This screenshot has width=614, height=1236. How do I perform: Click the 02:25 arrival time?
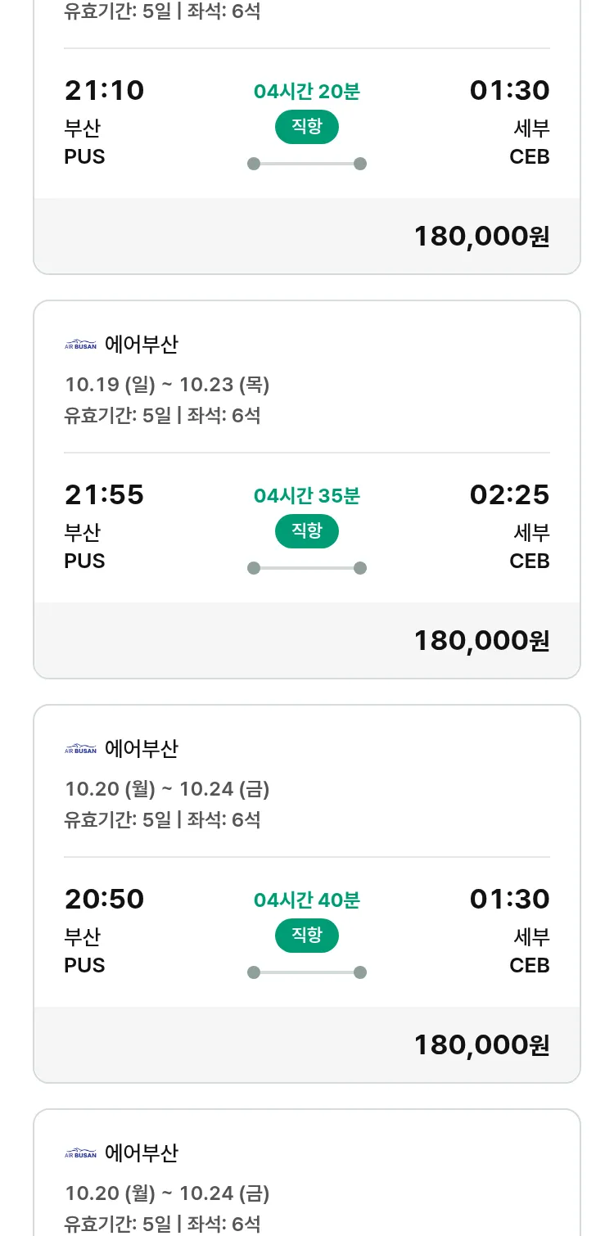click(x=509, y=495)
